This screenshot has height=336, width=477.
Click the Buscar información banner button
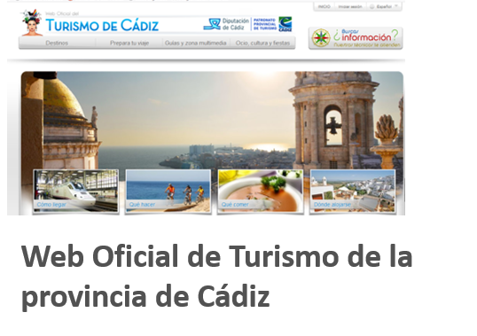coord(356,38)
